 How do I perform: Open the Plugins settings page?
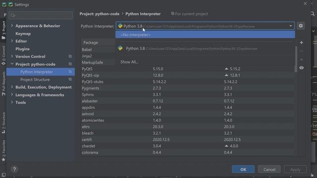[22, 49]
